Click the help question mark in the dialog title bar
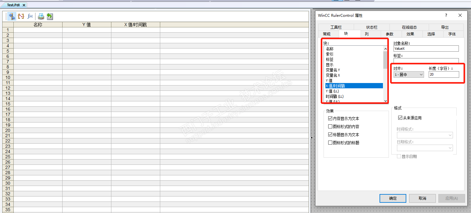This screenshot has height=213, width=471. (x=446, y=15)
